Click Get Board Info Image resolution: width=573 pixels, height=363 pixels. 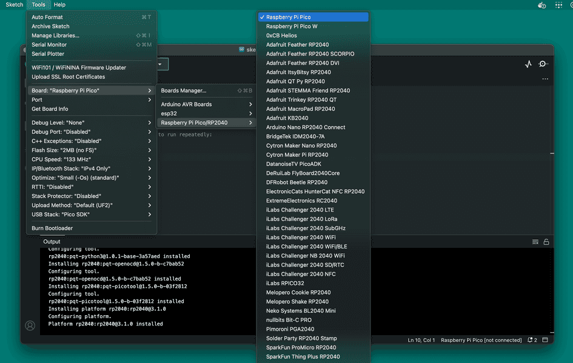(50, 109)
